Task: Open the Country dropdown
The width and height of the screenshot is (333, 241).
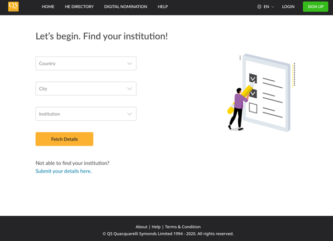Action: pos(86,64)
